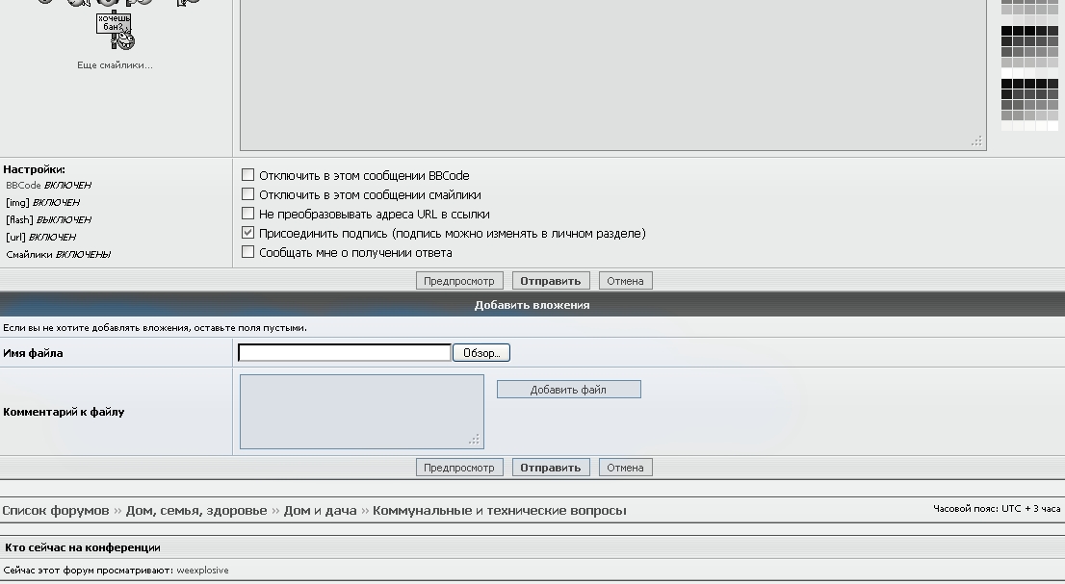This screenshot has height=584, width=1065.
Task: Grab the file comment box resize handle
Action: 474,440
